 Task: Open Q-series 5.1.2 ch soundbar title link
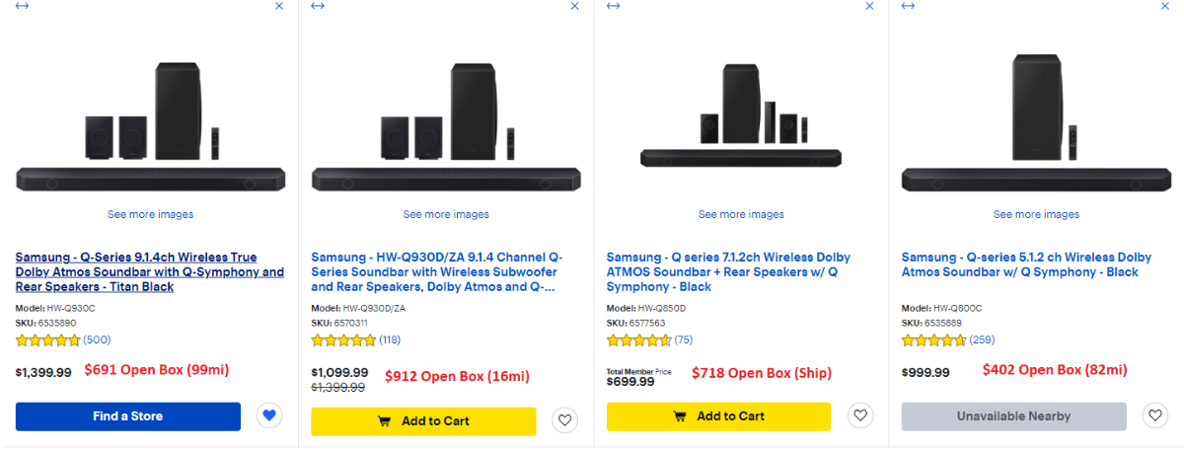pyautogui.click(x=1026, y=264)
